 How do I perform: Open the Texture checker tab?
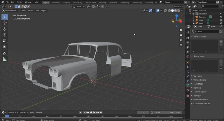pos(188,96)
